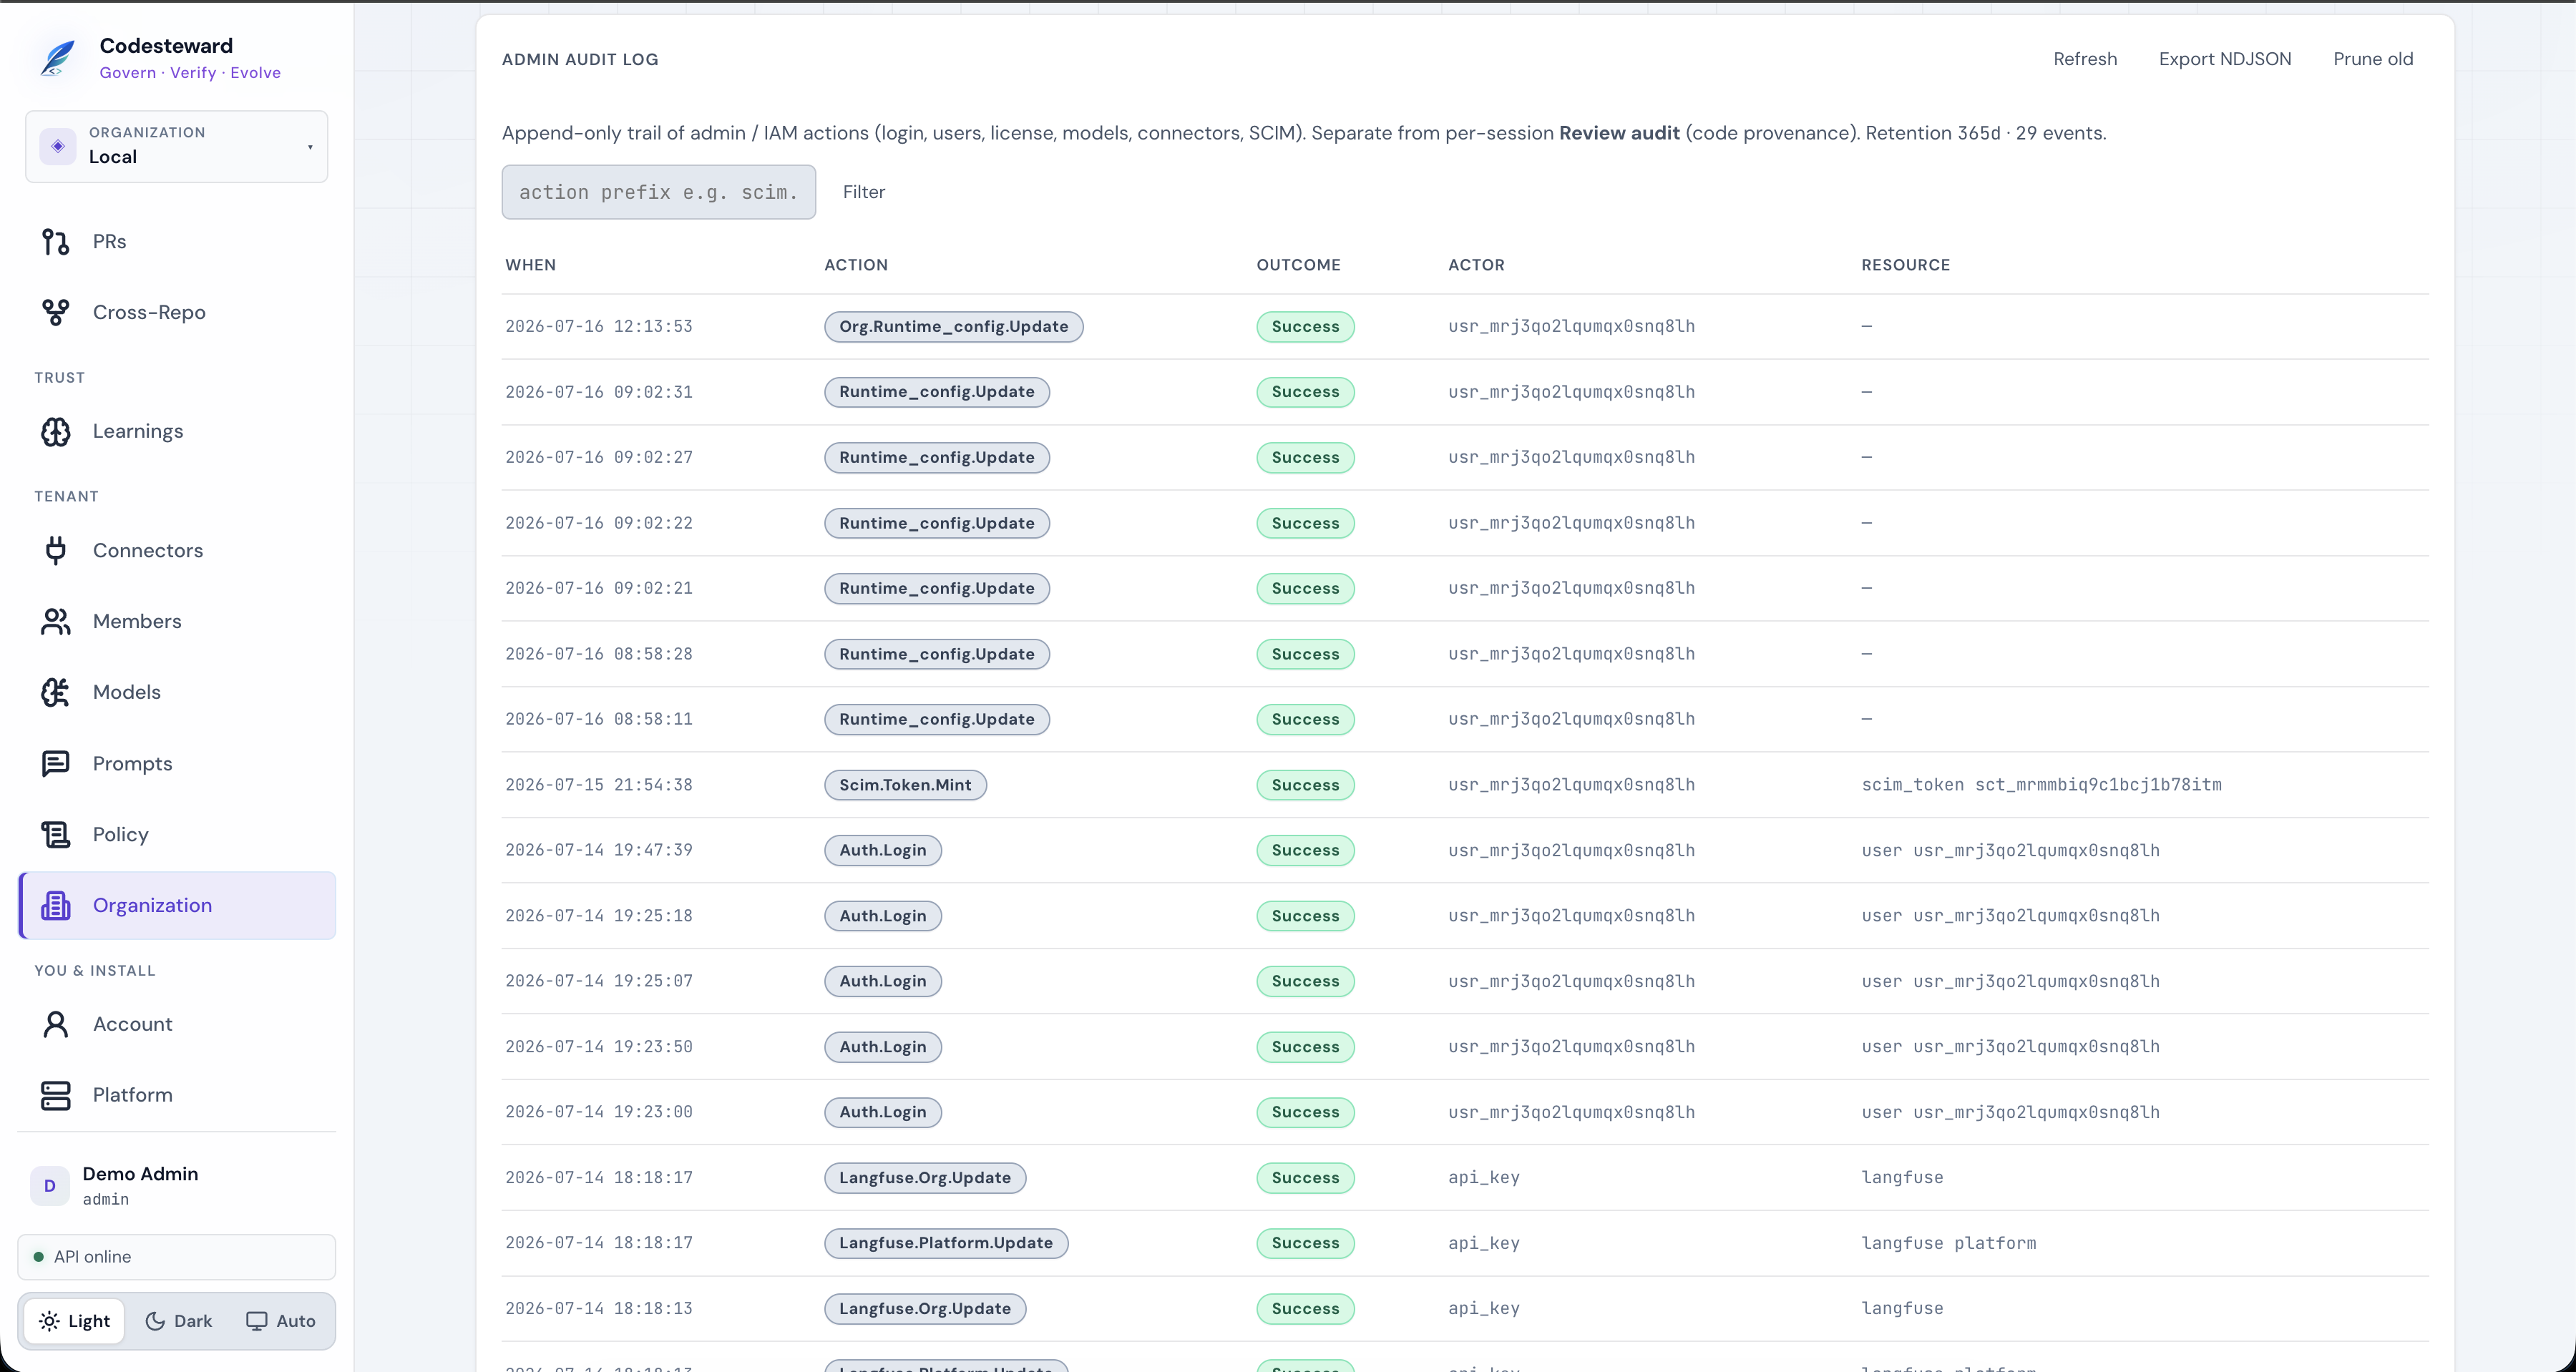The width and height of the screenshot is (2576, 1372).
Task: Refresh the admin audit log
Action: [x=2085, y=59]
